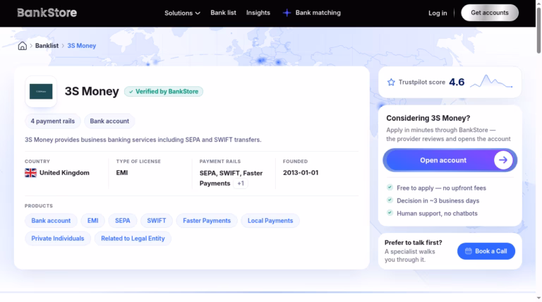
Task: Click the Open account button
Action: click(x=450, y=160)
